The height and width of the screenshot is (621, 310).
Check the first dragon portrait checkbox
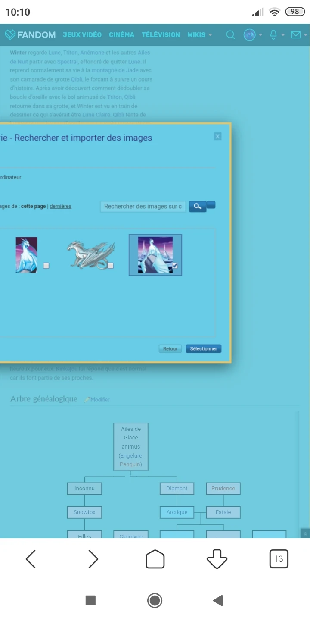pyautogui.click(x=46, y=266)
